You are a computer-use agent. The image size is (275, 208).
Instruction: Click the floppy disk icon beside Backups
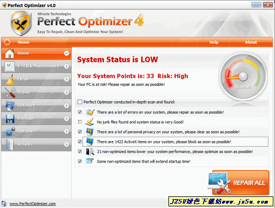click(10, 118)
